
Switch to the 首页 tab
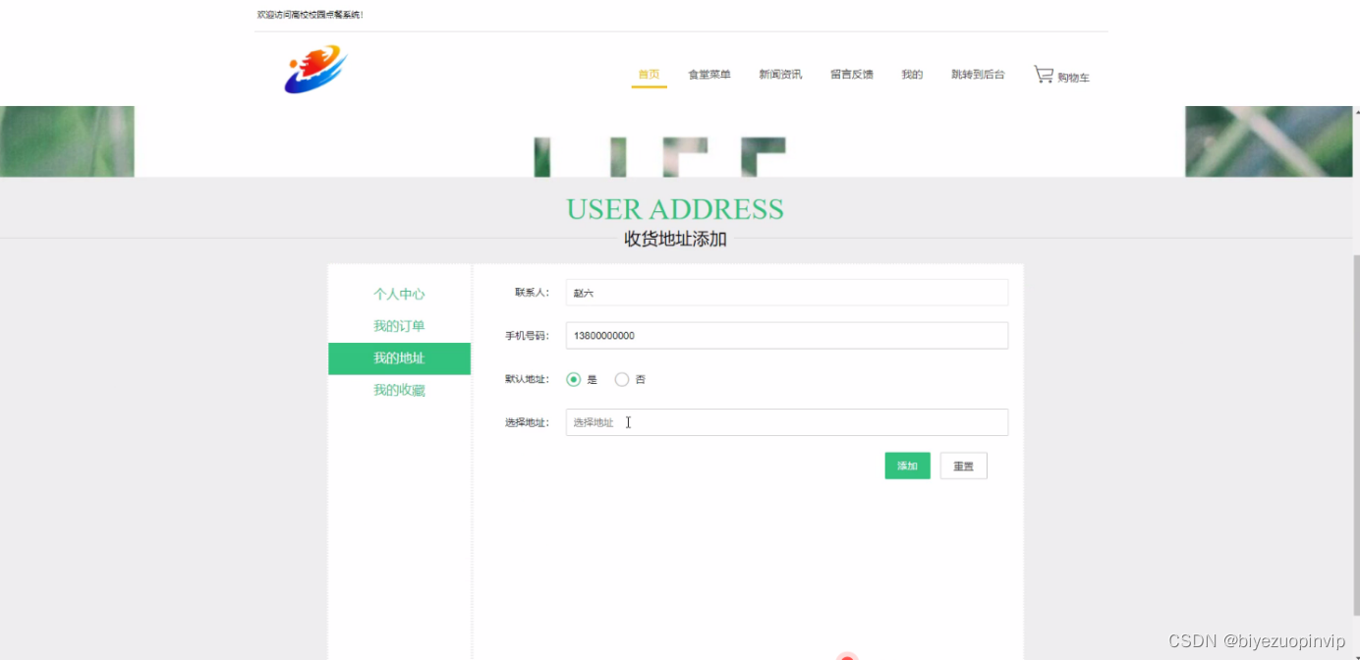pos(649,74)
